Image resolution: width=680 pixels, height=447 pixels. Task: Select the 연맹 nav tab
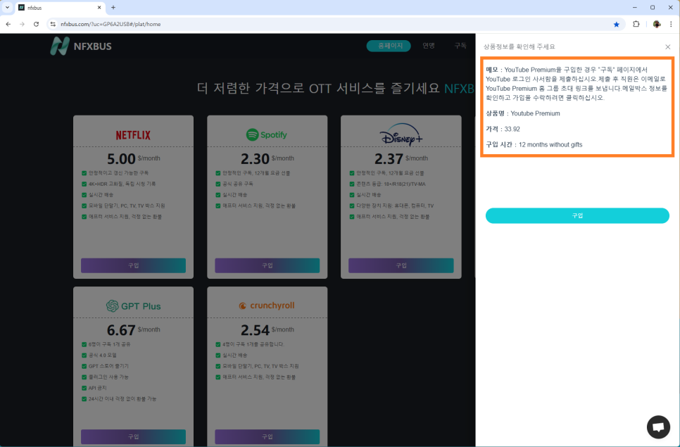tap(429, 46)
